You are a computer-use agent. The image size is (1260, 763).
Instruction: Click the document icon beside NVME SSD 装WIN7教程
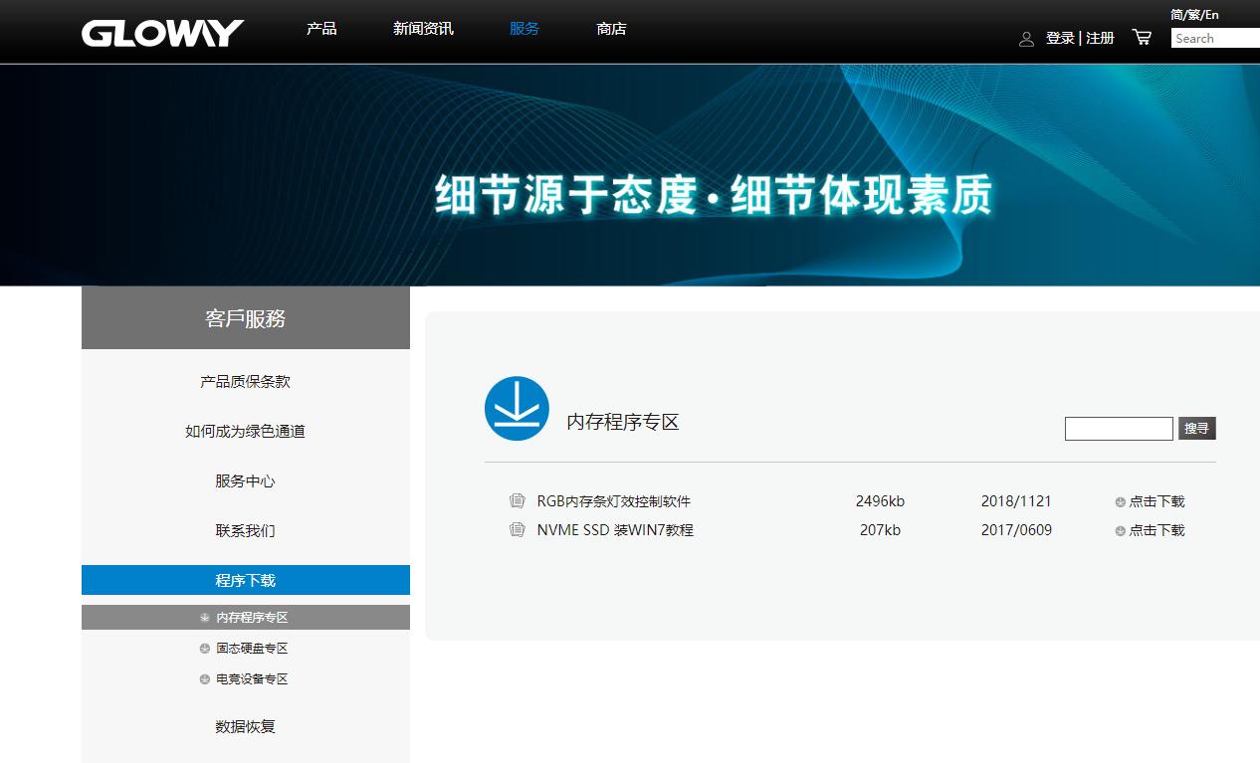[517, 530]
